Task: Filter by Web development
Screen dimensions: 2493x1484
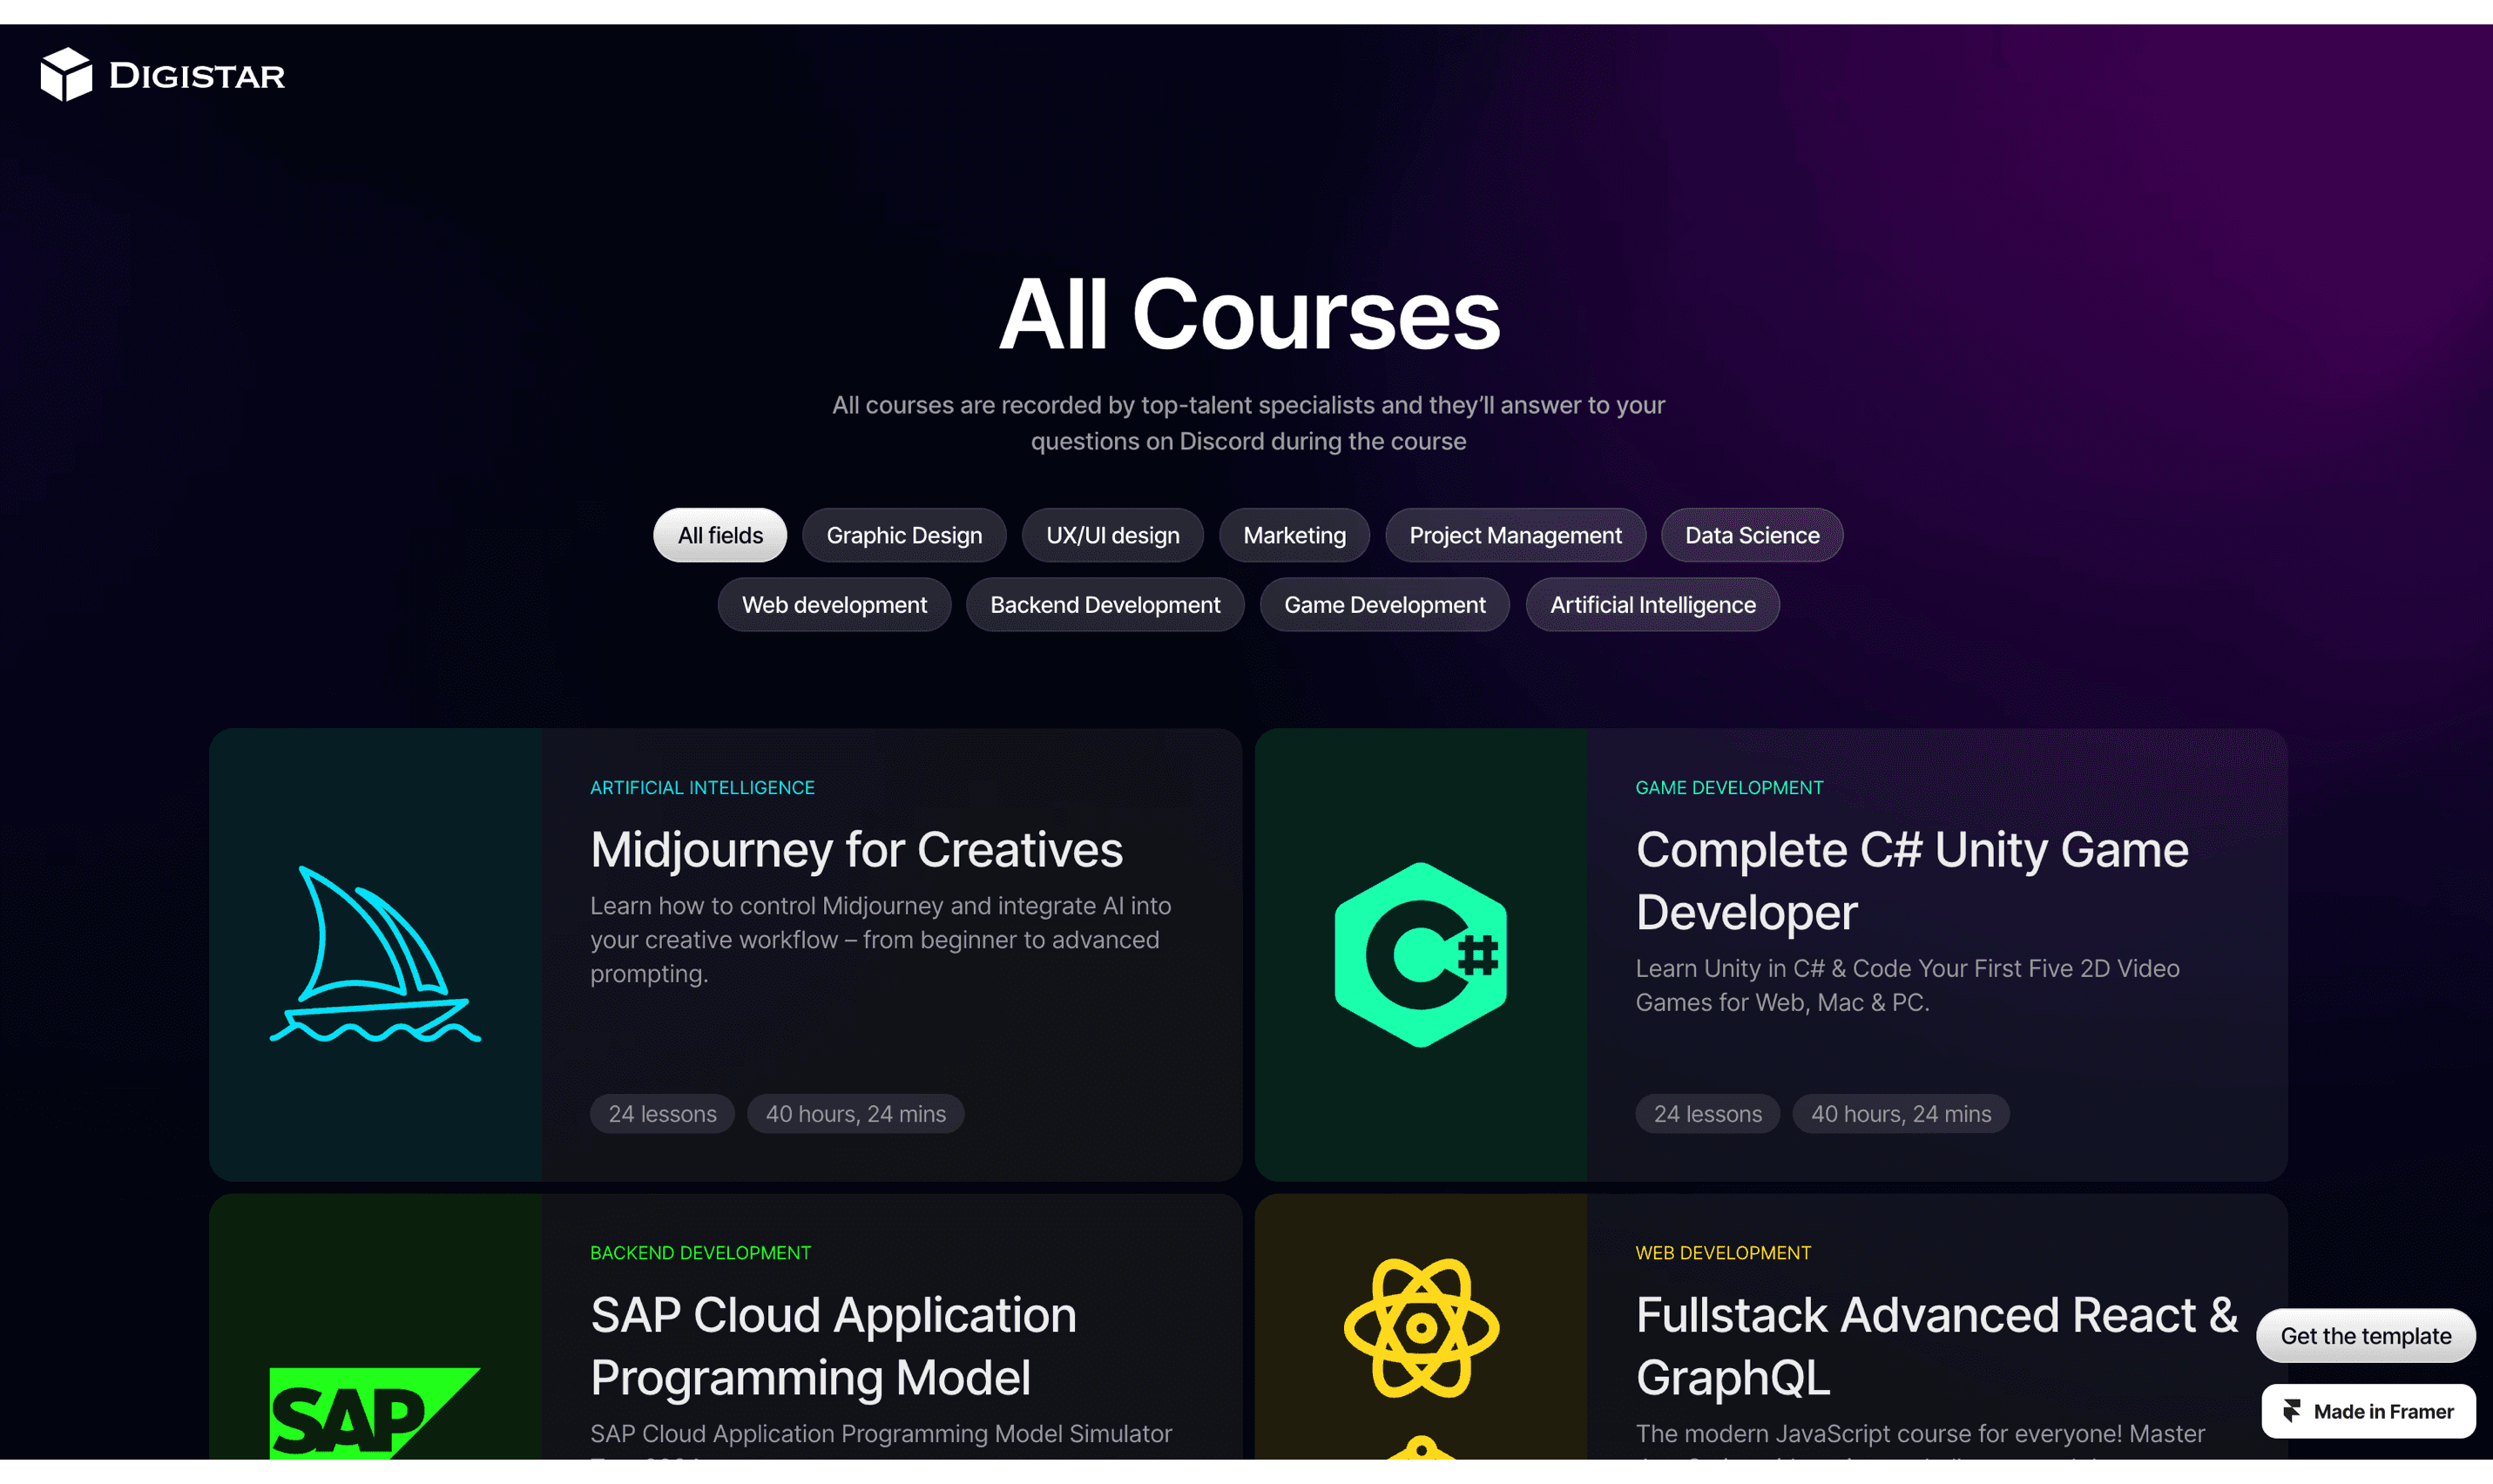Action: click(x=834, y=605)
